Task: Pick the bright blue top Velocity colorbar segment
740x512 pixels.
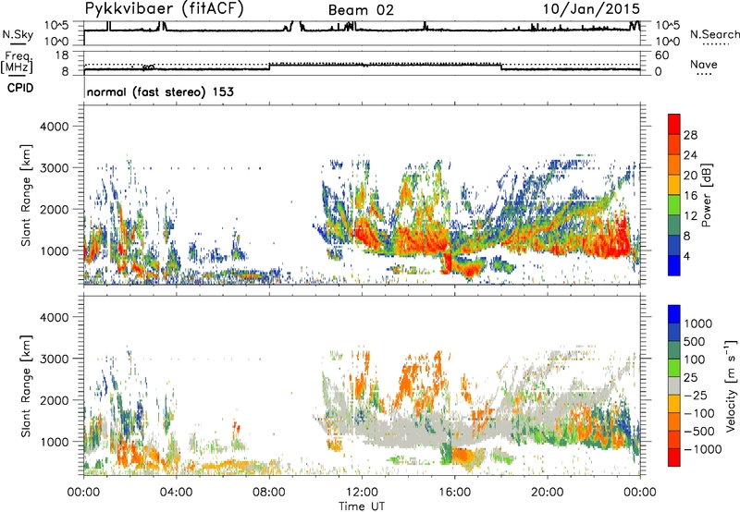Action: [674, 314]
